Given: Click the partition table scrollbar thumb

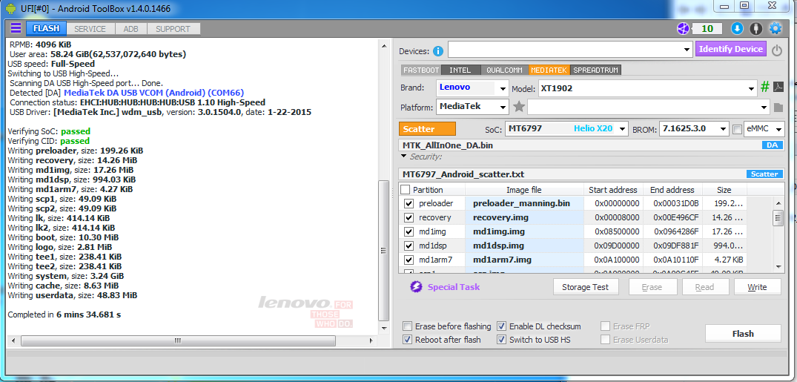Looking at the screenshot, I should click(x=778, y=218).
